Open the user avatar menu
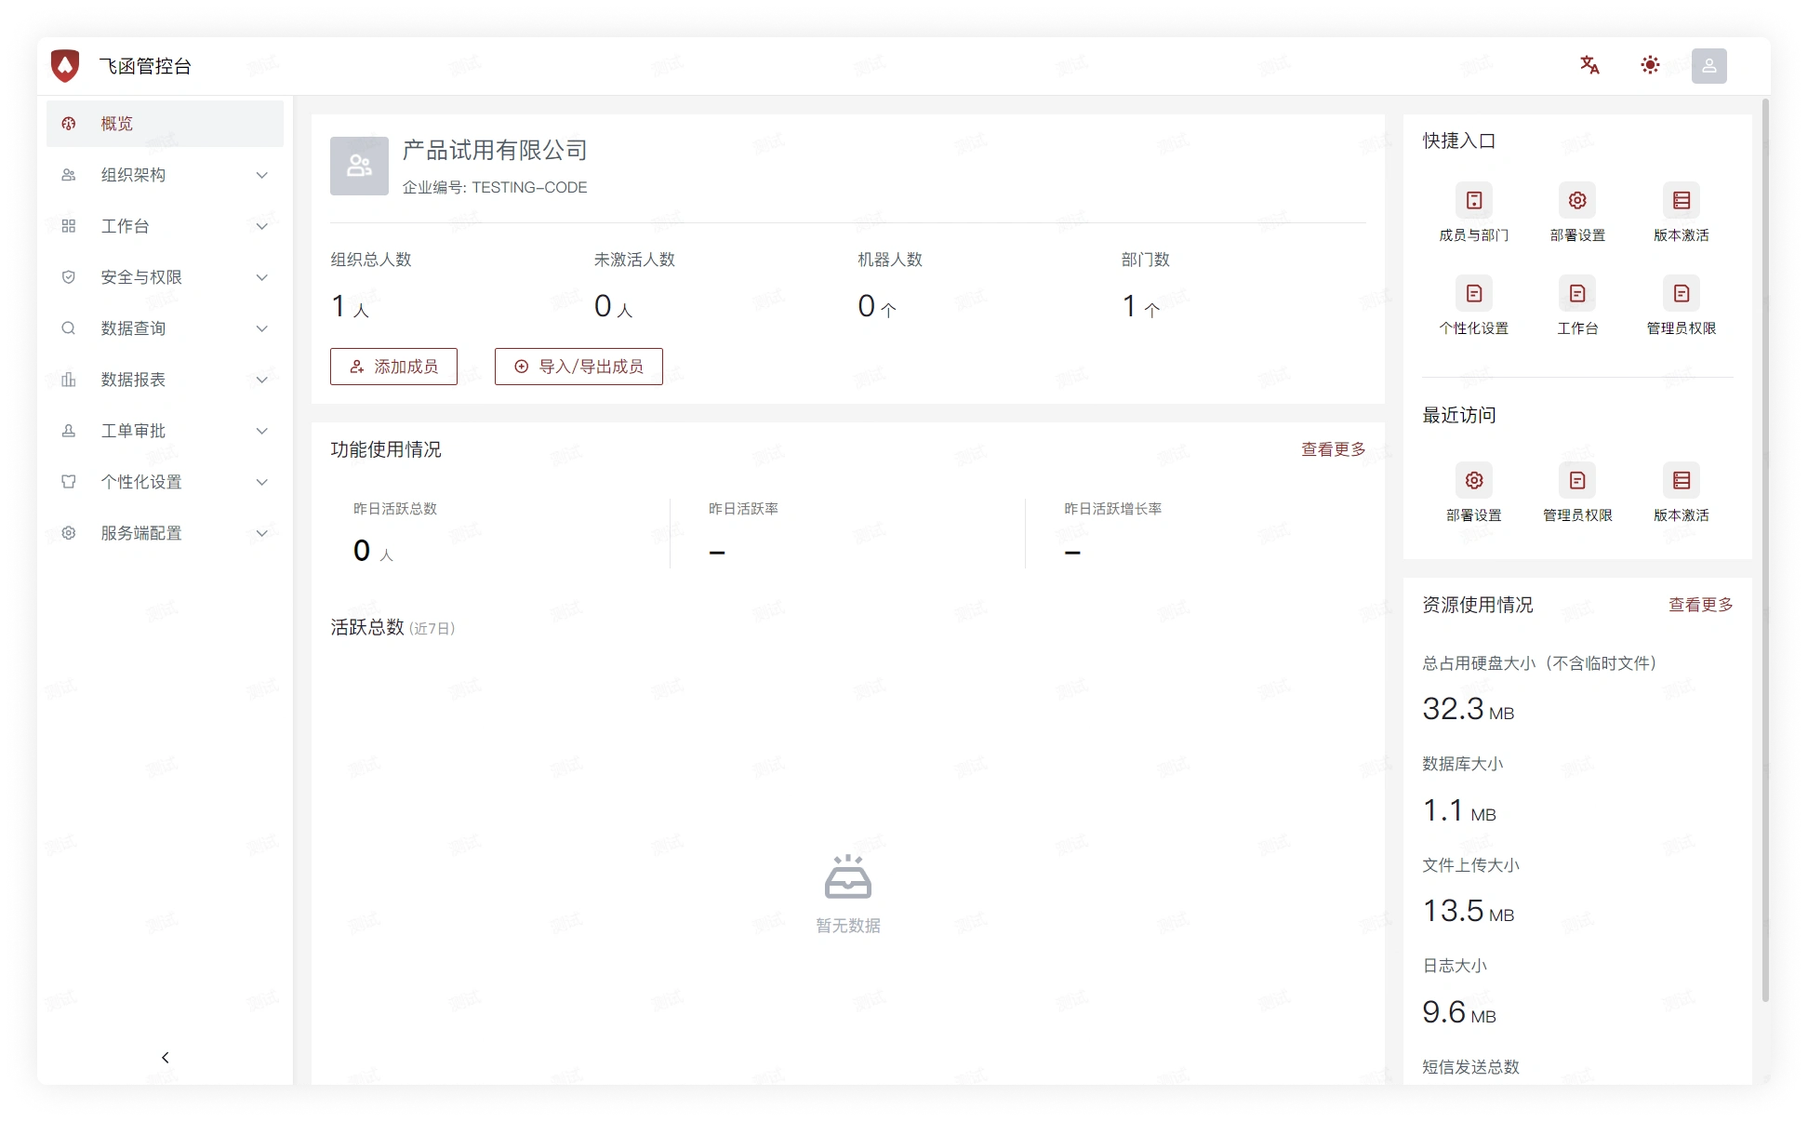The image size is (1808, 1122). coord(1708,66)
